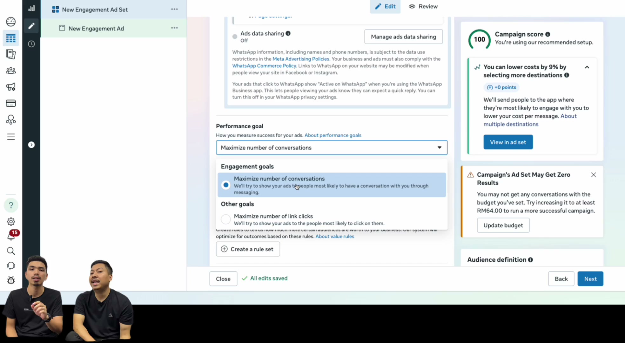Open New Engagement Ad Set options menu
This screenshot has height=343, width=625.
click(x=174, y=9)
